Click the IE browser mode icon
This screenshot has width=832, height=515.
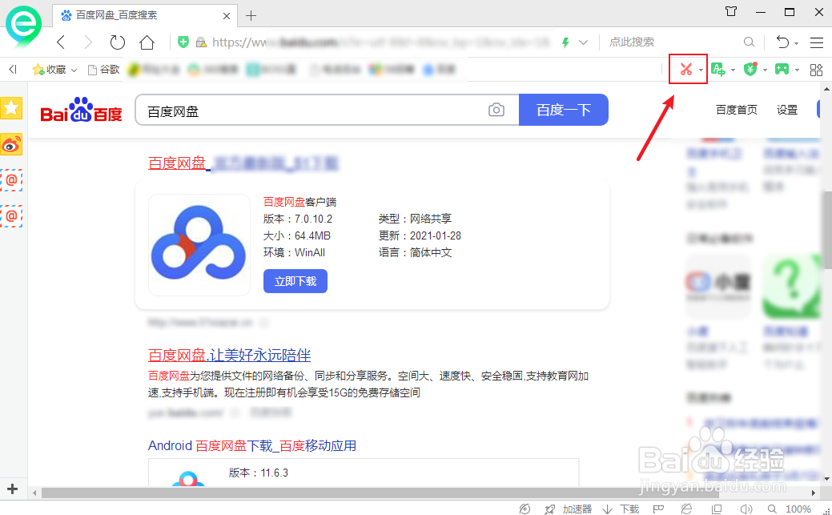pyautogui.click(x=686, y=509)
